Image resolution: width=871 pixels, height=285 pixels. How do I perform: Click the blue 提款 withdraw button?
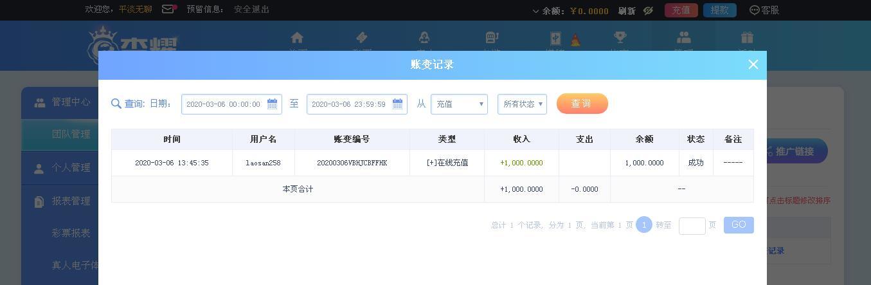coord(720,10)
